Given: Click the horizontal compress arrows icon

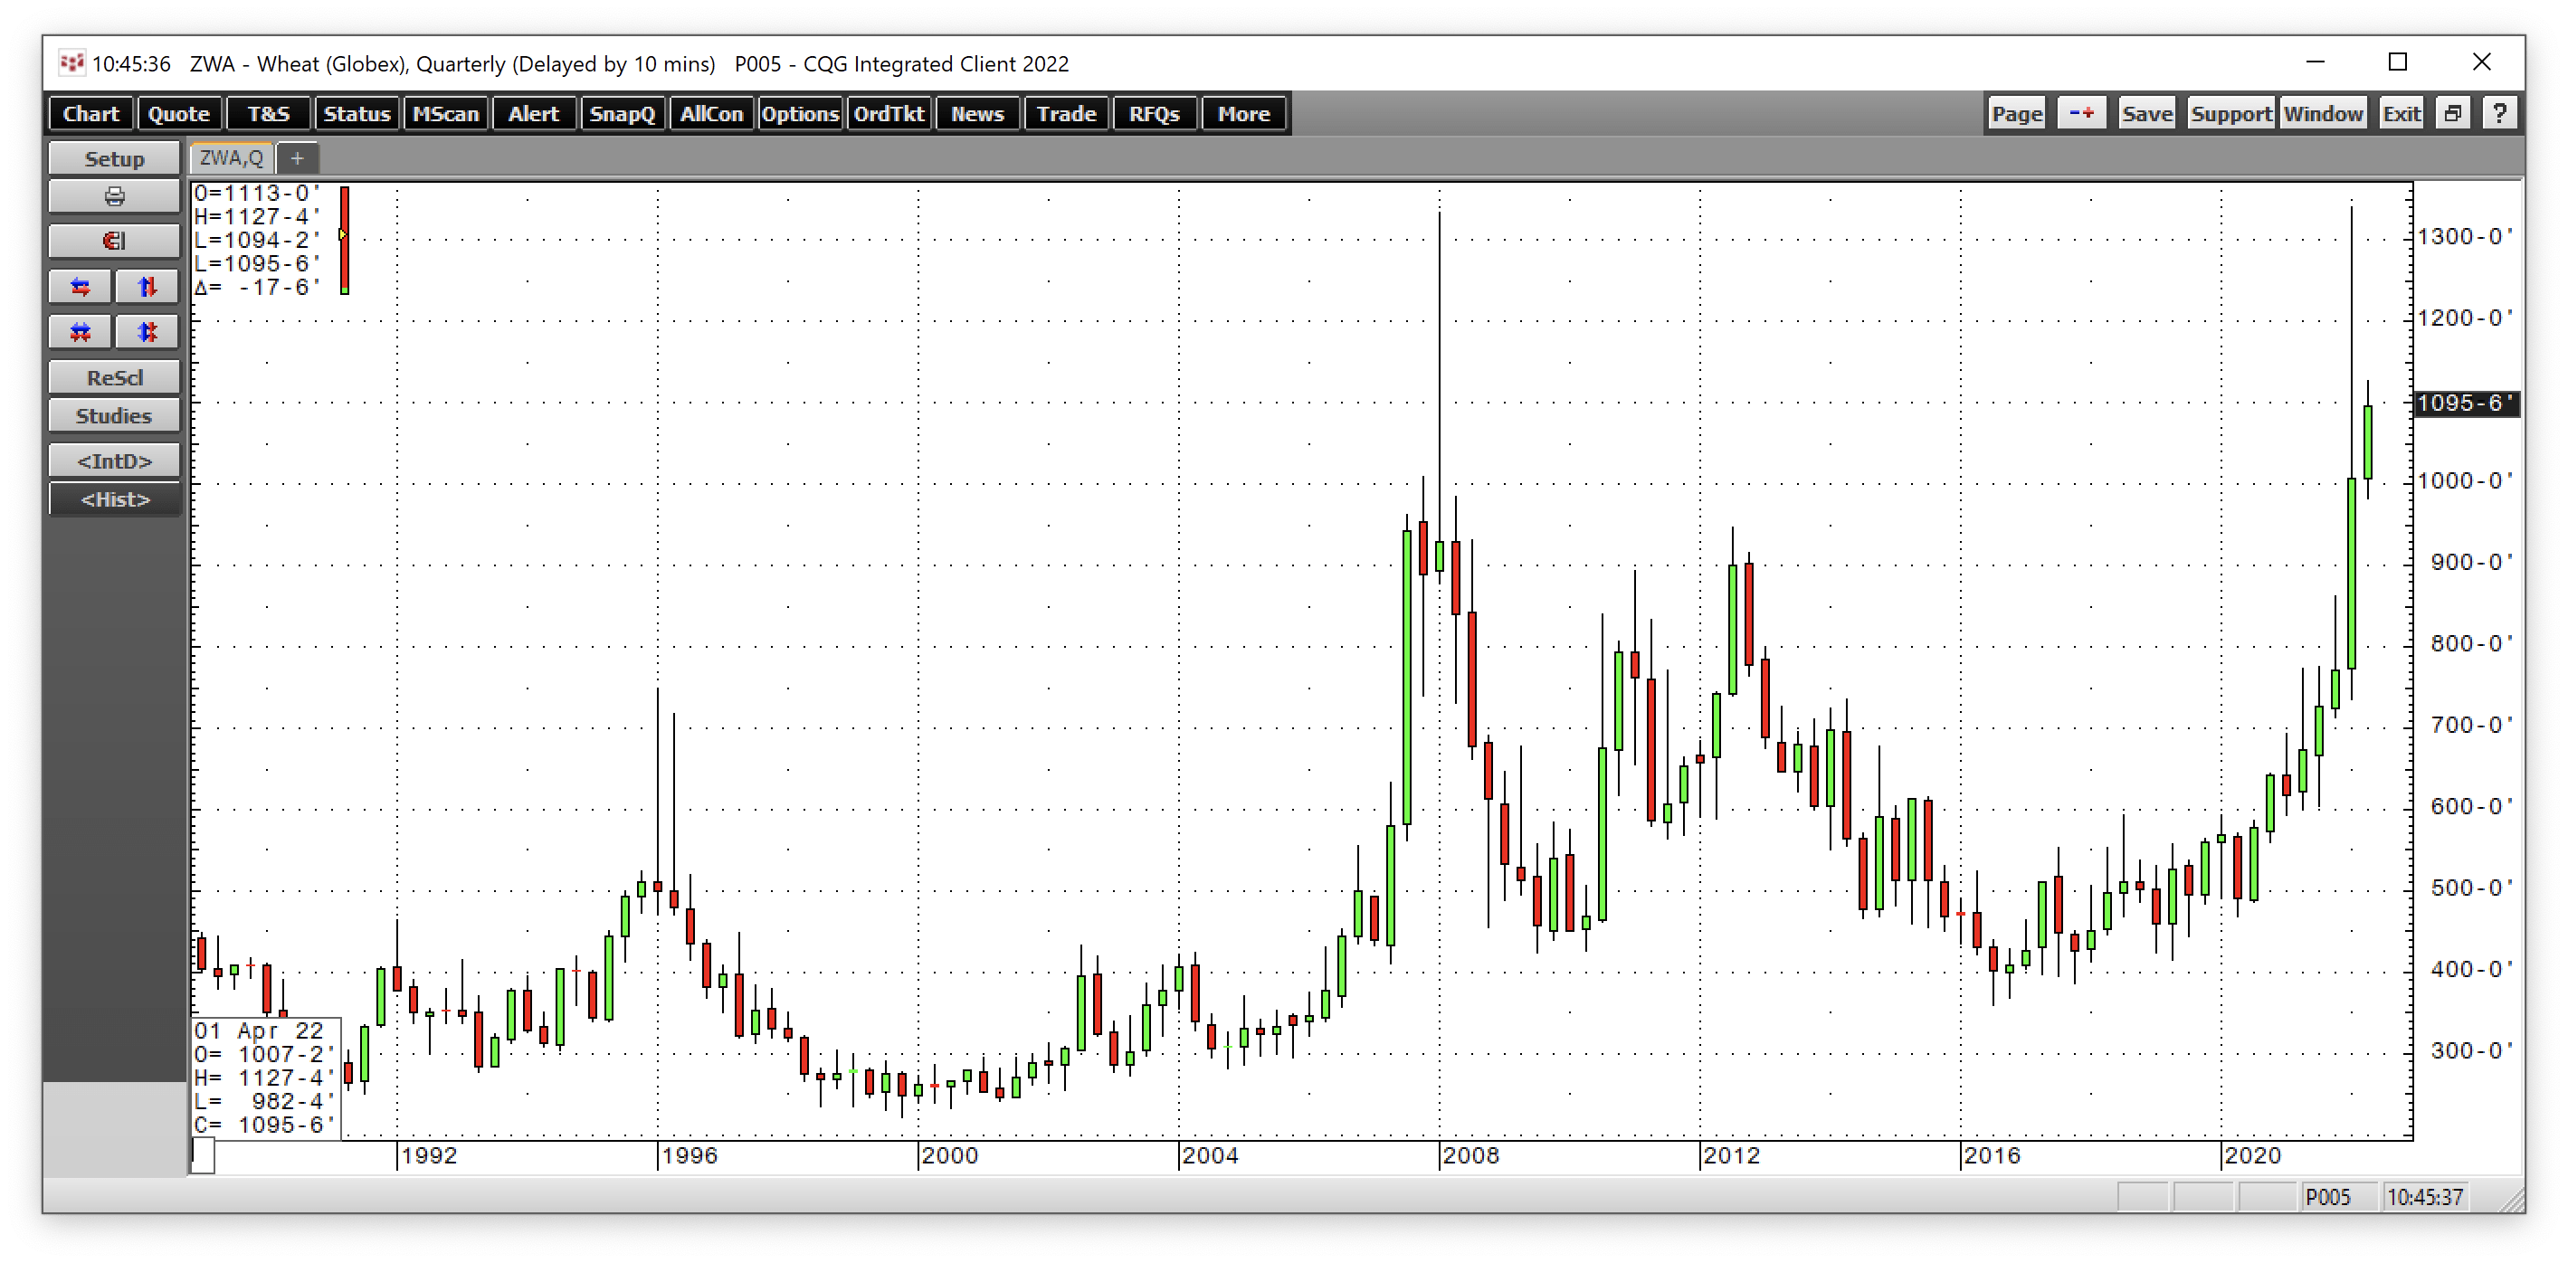Looking at the screenshot, I should 81,332.
